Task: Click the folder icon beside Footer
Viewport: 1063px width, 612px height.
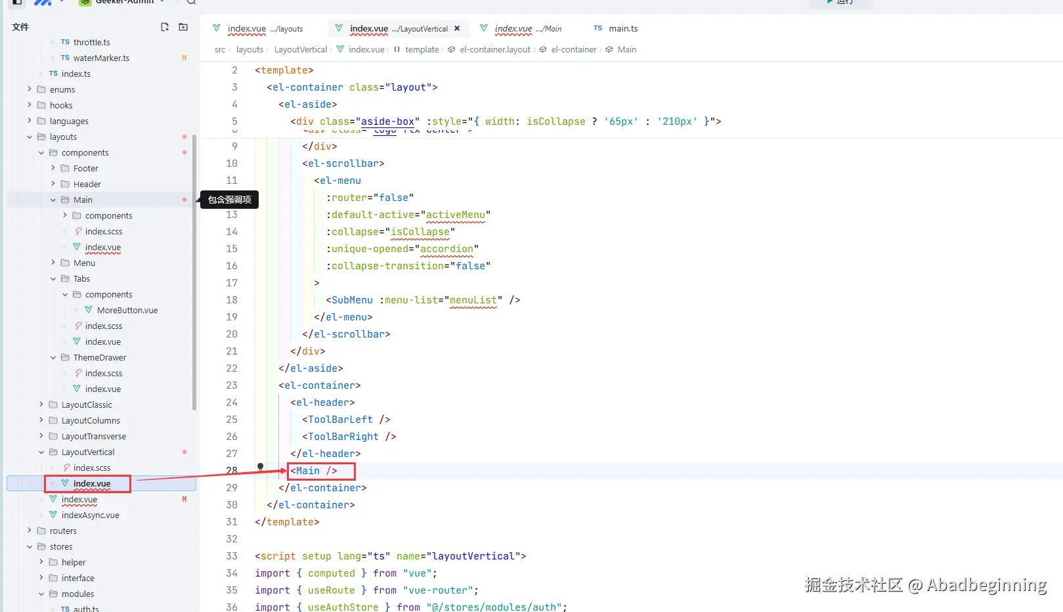Action: [x=65, y=168]
